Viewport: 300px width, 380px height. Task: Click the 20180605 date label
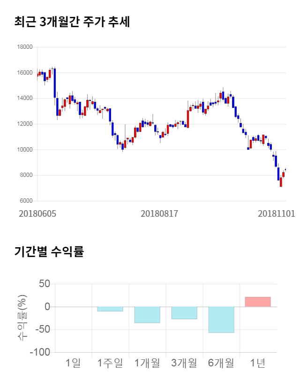coord(37,213)
